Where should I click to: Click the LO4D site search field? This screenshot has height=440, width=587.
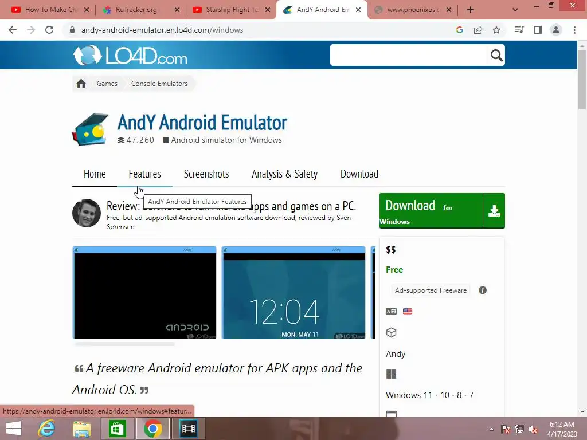coord(409,55)
